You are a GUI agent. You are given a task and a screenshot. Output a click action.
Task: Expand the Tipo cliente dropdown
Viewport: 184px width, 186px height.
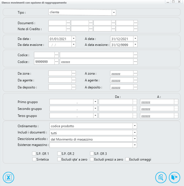(x=114, y=12)
